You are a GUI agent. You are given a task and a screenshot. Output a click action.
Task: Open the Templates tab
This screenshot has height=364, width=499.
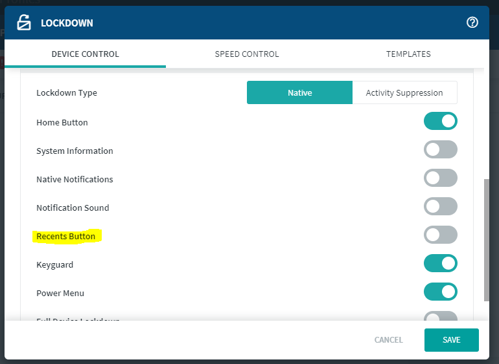click(408, 54)
